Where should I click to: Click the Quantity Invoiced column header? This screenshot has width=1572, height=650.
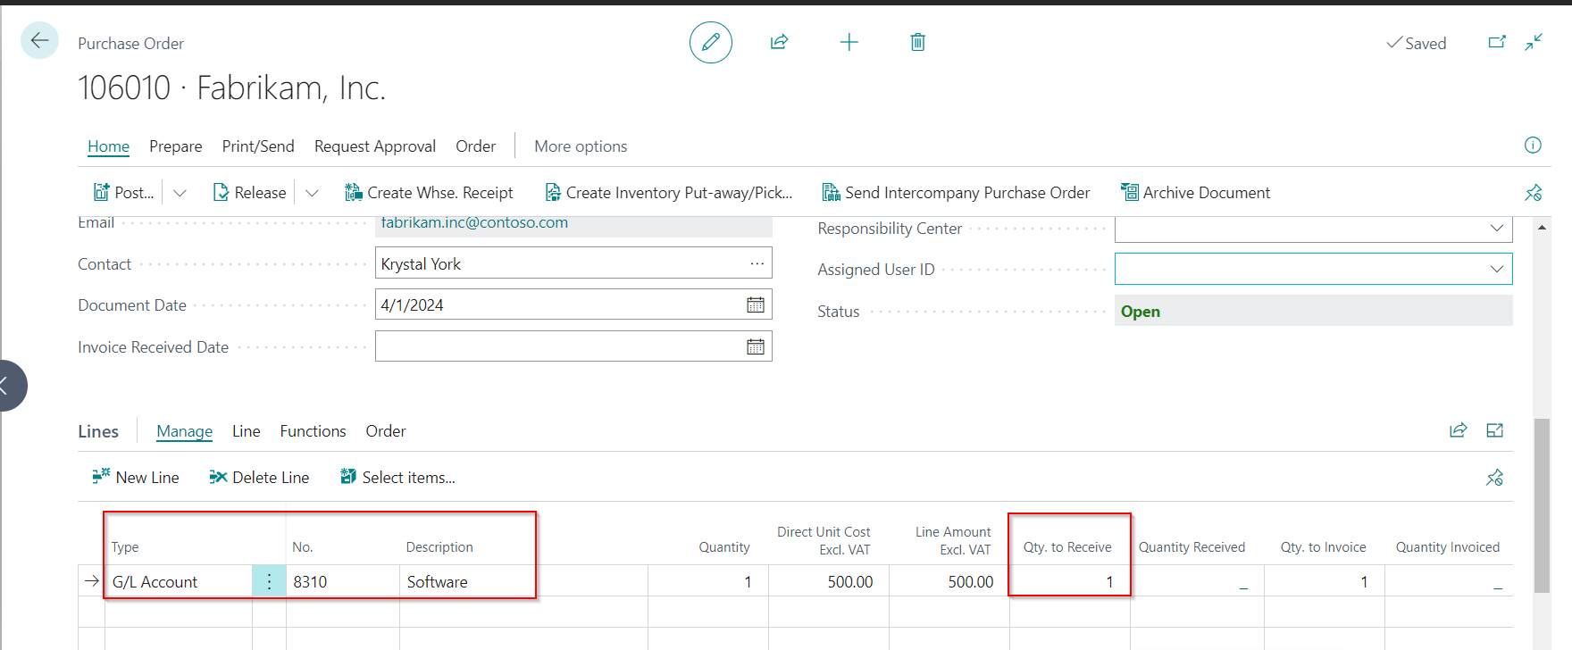pyautogui.click(x=1448, y=547)
